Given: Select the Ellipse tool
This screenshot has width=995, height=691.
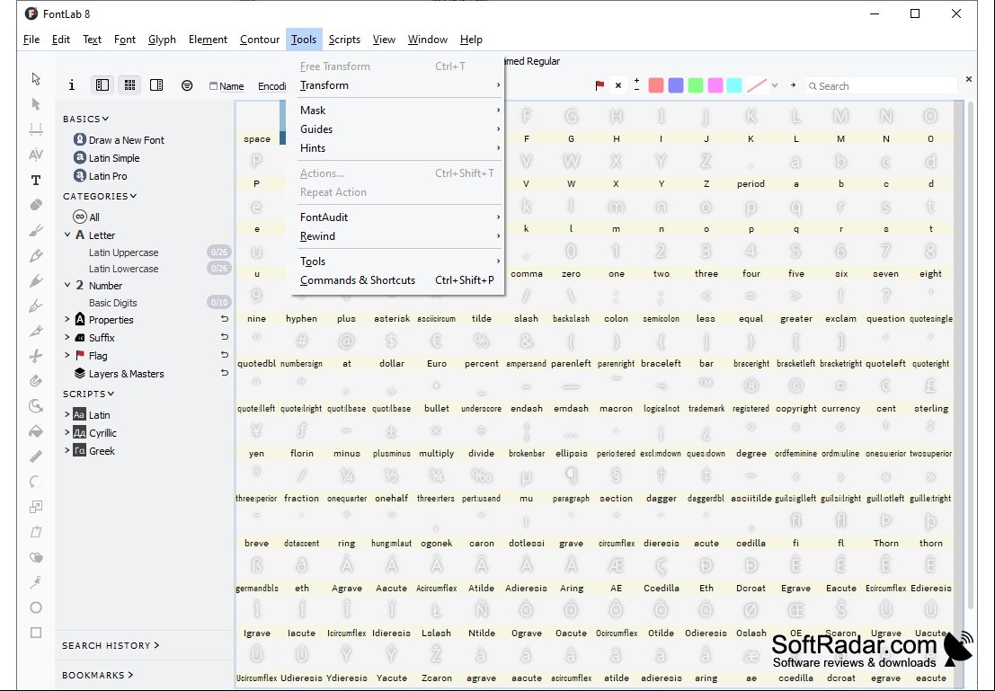Looking at the screenshot, I should click(36, 607).
